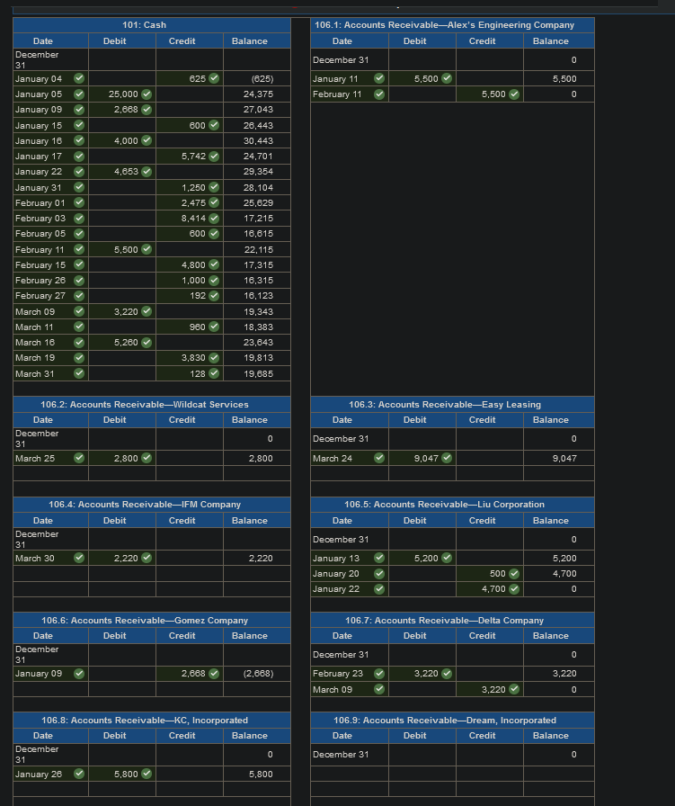
Task: Click the 27,043 balance cell
Action: pos(257,110)
